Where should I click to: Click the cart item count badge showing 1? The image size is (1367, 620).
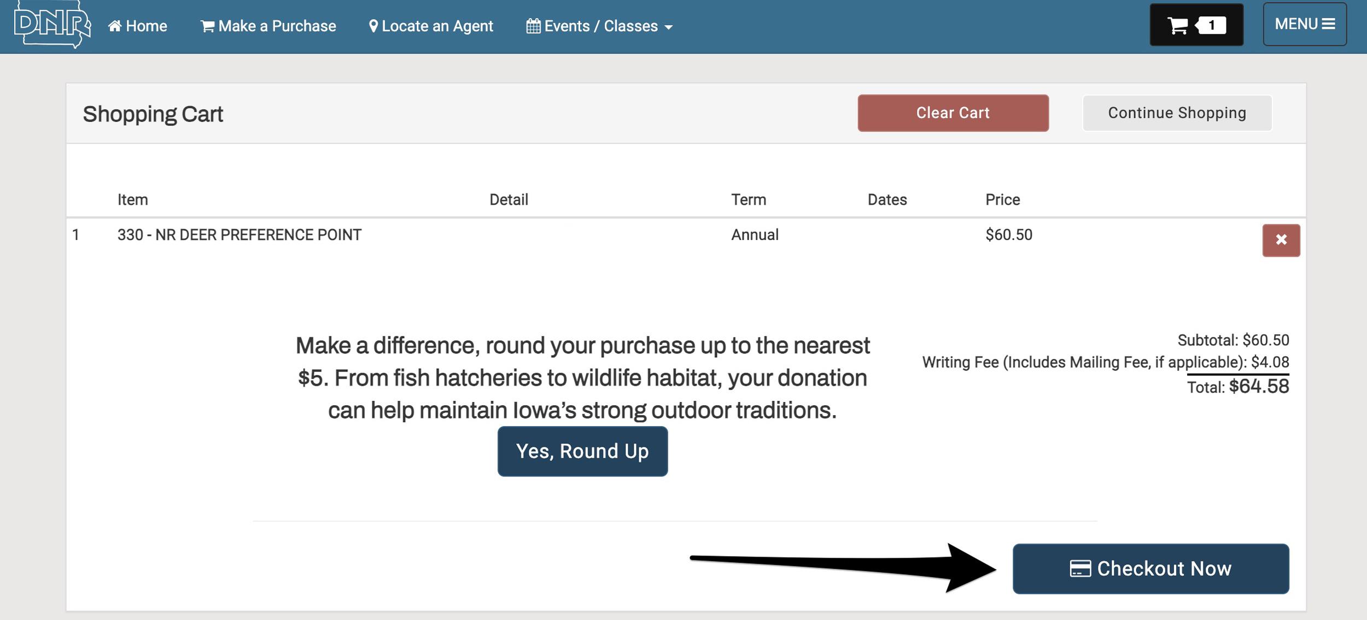pos(1213,24)
